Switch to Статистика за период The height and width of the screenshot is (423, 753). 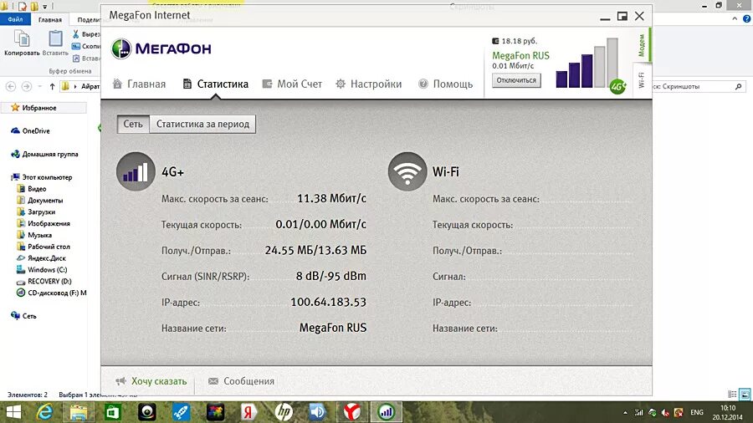point(202,124)
